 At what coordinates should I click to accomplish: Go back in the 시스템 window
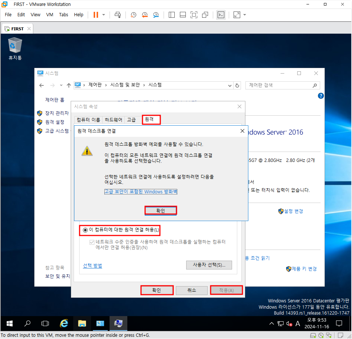(x=41, y=85)
